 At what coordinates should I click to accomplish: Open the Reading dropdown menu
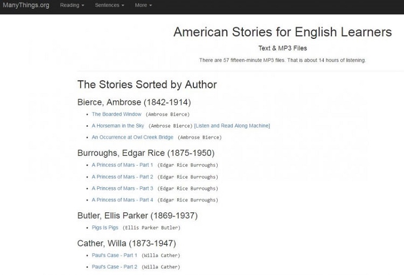coord(72,5)
